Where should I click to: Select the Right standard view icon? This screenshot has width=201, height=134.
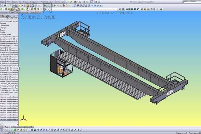tap(83, 5)
